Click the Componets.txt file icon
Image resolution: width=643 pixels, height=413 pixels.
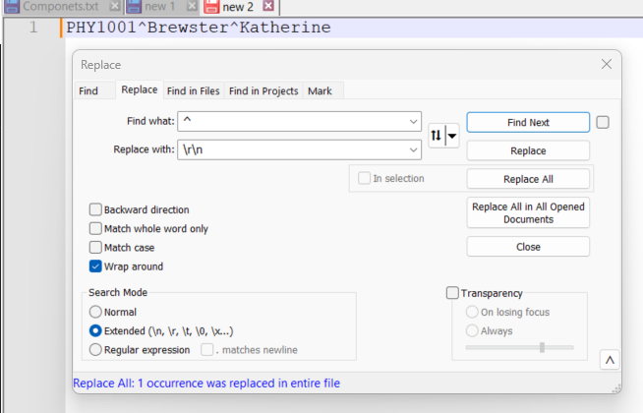click(x=12, y=6)
